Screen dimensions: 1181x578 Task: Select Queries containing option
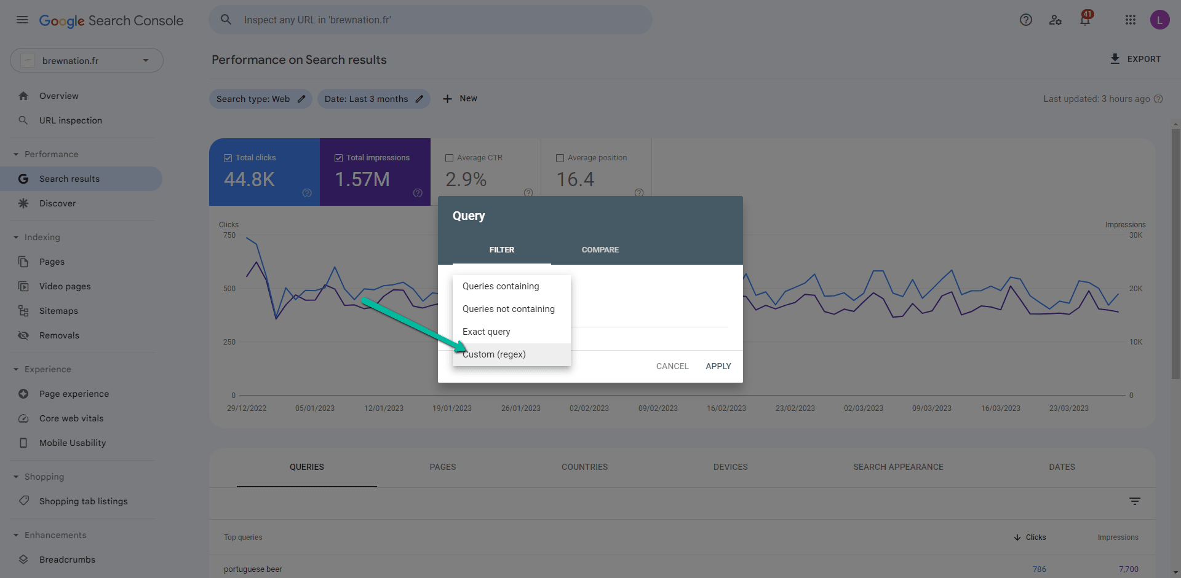click(512, 286)
